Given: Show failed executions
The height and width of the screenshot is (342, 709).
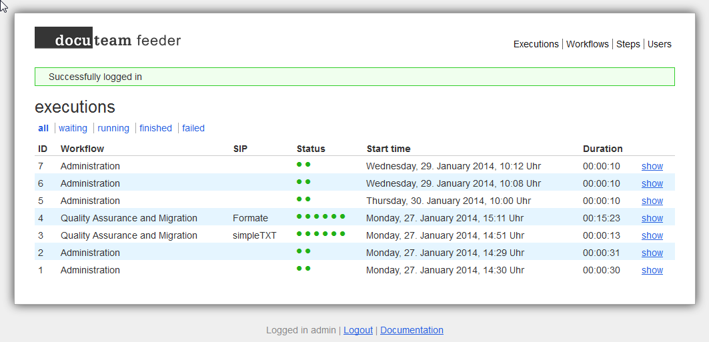Looking at the screenshot, I should (193, 128).
